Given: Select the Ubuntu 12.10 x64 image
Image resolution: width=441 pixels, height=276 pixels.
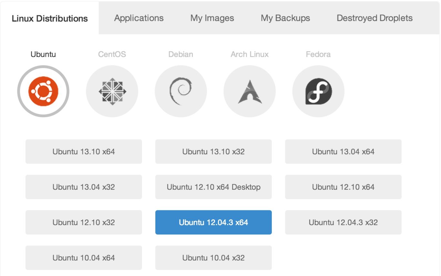Looking at the screenshot, I should click(x=343, y=187).
